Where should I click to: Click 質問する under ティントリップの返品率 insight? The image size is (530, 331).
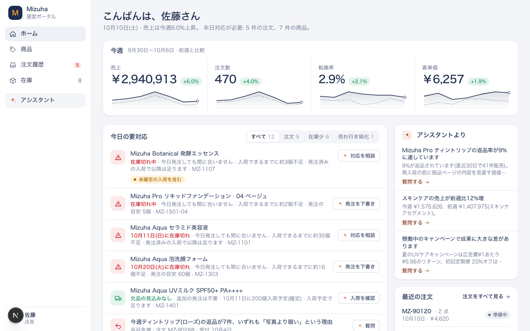[415, 182]
